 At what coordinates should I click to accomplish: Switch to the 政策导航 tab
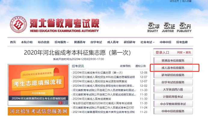coord(125,66)
